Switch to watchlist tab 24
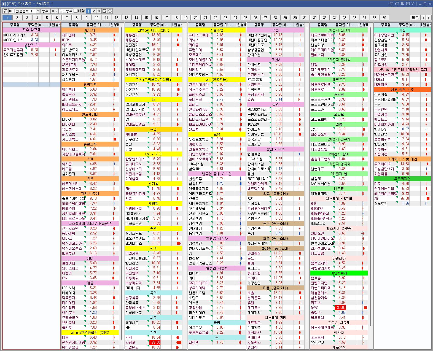Screen dimensions: 433x351 (x=235, y=18)
